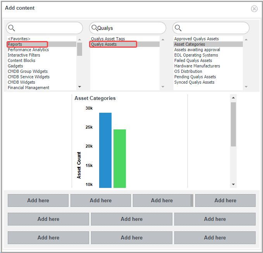263x253 pixels.
Task: Select EOL Operating Systems report
Action: [x=208, y=55]
